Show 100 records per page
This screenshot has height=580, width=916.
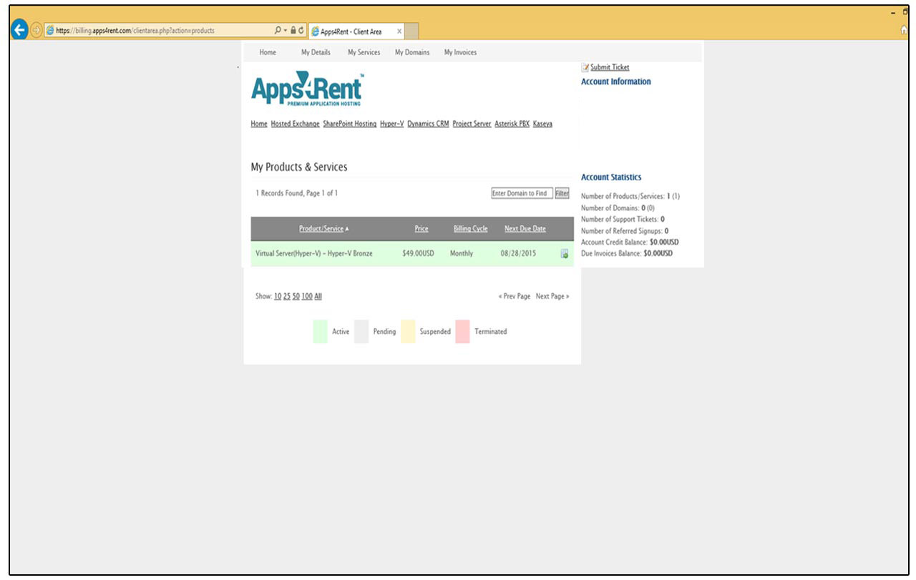pos(307,296)
